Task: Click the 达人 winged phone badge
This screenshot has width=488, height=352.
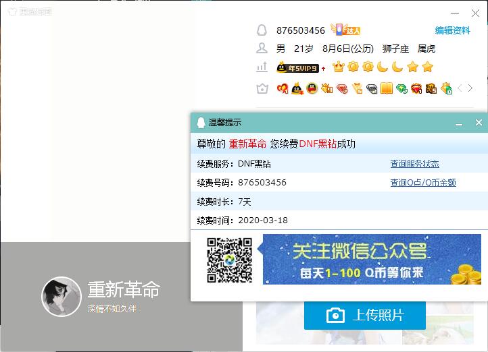Action: [x=345, y=30]
